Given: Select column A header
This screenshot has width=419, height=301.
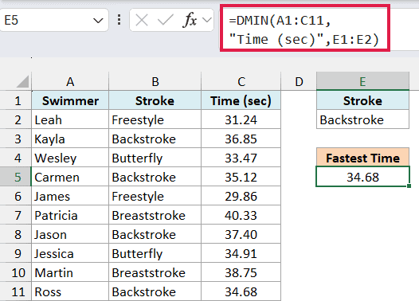Looking at the screenshot, I should coord(70,81).
